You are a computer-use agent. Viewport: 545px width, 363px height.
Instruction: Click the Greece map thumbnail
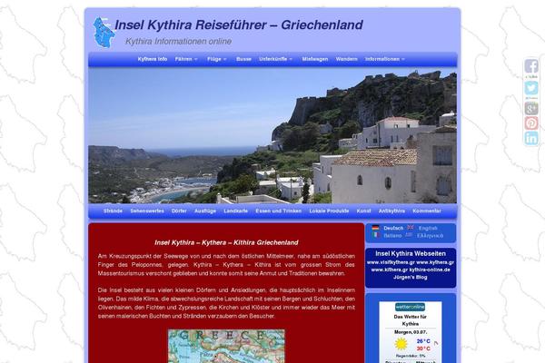tap(226, 346)
